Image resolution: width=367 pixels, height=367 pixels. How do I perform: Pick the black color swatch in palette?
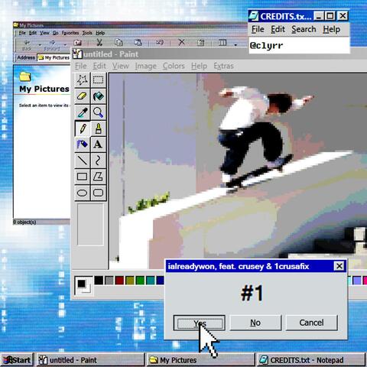click(99, 281)
